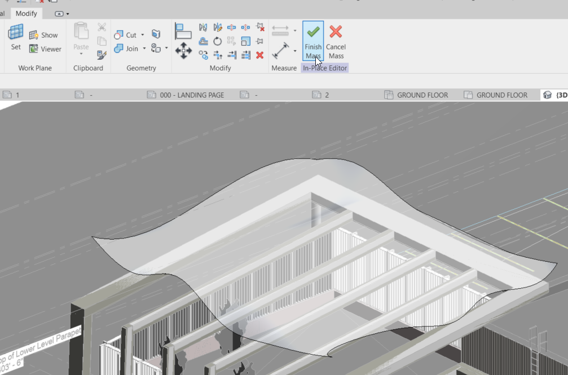
Task: Select the Rotate tool
Action: (217, 41)
